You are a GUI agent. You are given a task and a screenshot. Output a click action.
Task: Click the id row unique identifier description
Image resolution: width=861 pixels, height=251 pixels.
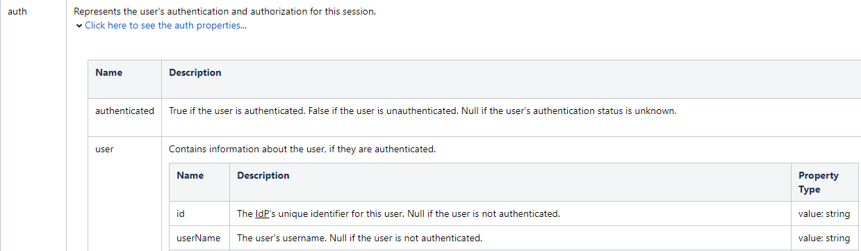tap(398, 213)
